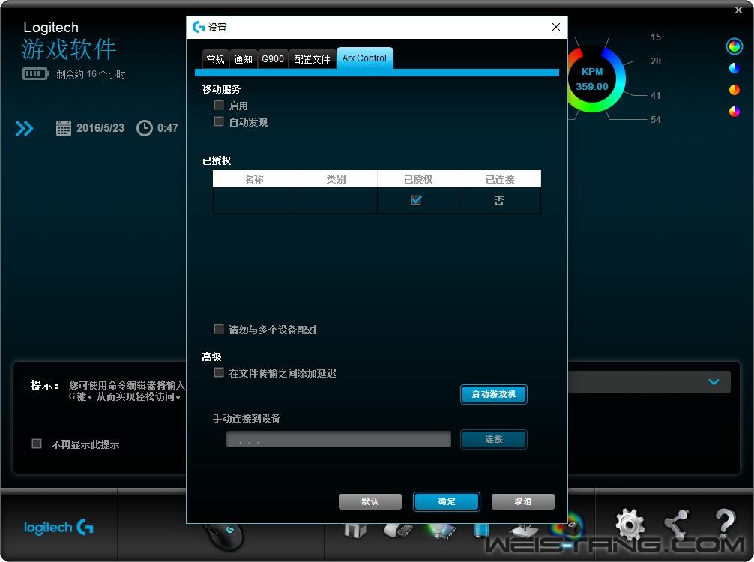Click the gauge label 41

point(655,96)
